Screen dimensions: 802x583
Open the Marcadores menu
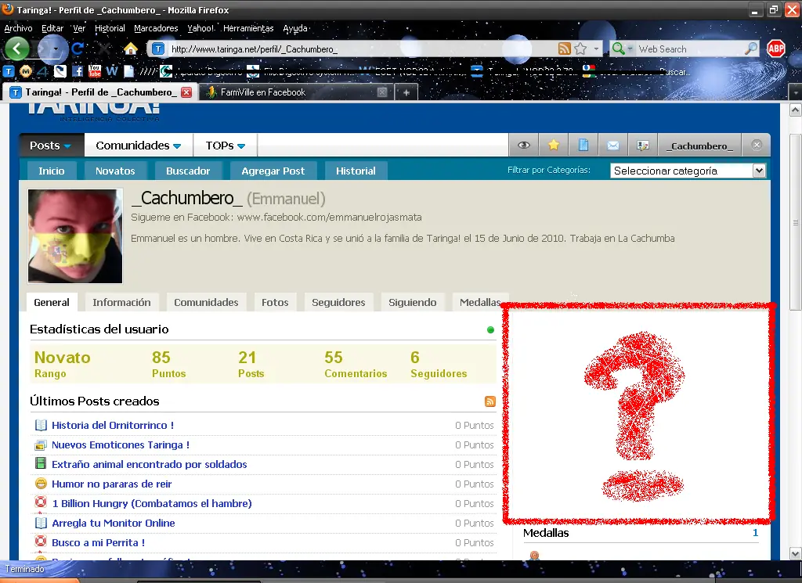click(156, 29)
